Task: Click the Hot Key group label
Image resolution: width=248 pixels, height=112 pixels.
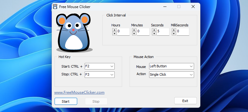Action: pyautogui.click(x=64, y=57)
